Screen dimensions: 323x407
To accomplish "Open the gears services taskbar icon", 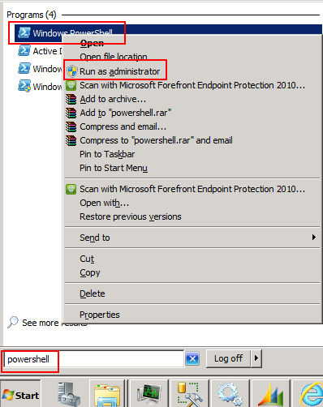I will coord(230,395).
